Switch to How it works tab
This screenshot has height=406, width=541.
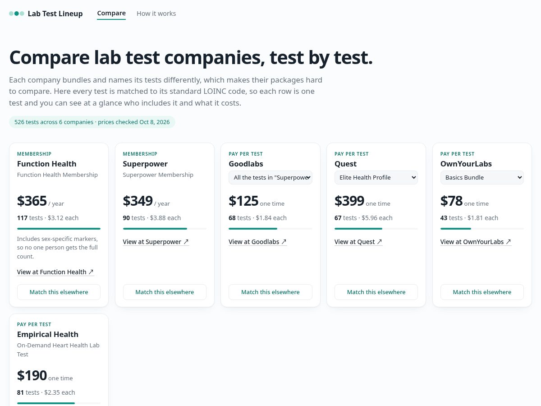(156, 14)
